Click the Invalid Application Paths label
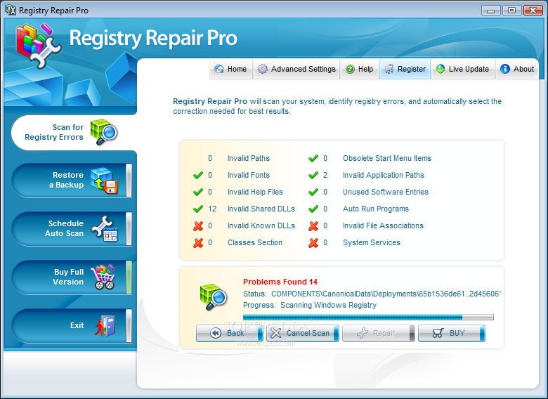The height and width of the screenshot is (399, 548). coord(384,175)
